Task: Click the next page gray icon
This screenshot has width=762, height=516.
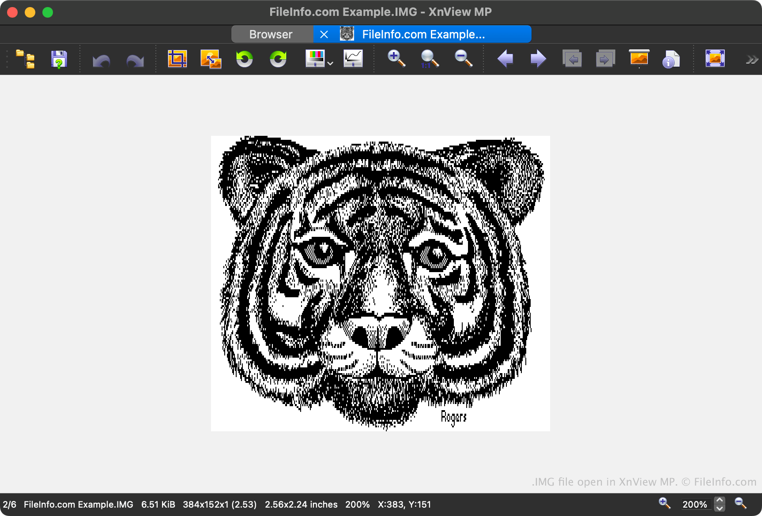Action: click(x=605, y=59)
